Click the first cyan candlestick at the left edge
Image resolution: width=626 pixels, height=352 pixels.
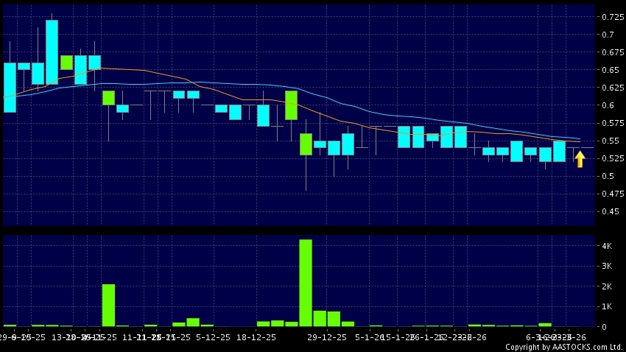pos(10,87)
